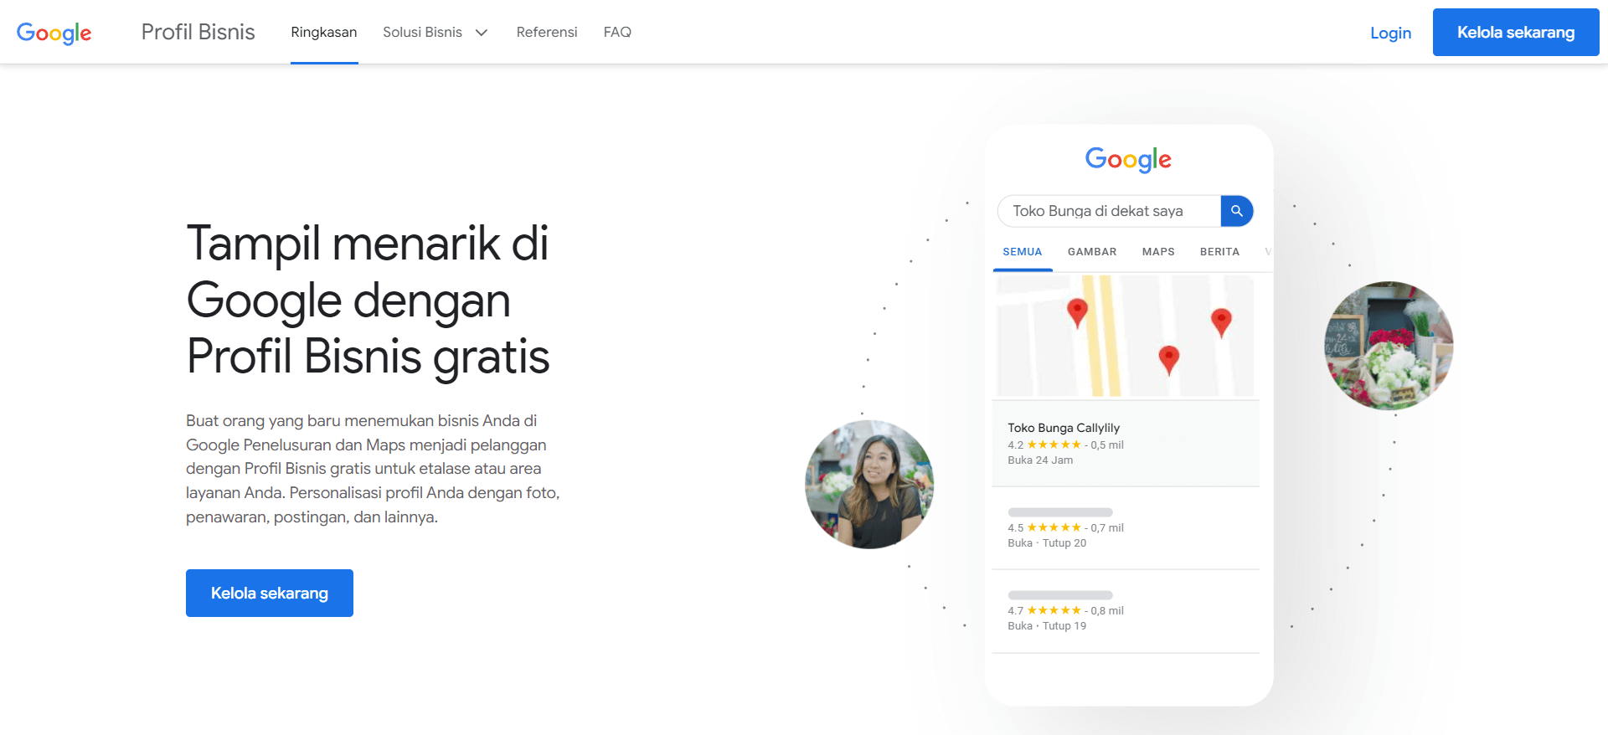Go to the FAQ section
Viewport: 1608px width, 735px height.
click(617, 32)
